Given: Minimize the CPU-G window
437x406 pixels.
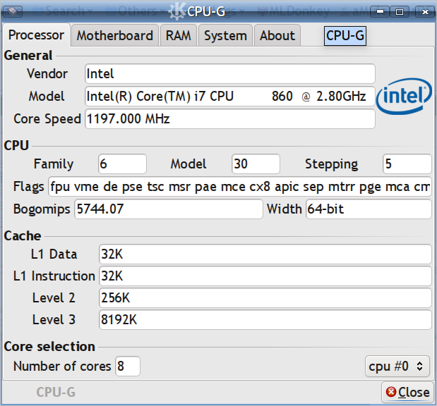Looking at the screenshot, I should [x=380, y=12].
